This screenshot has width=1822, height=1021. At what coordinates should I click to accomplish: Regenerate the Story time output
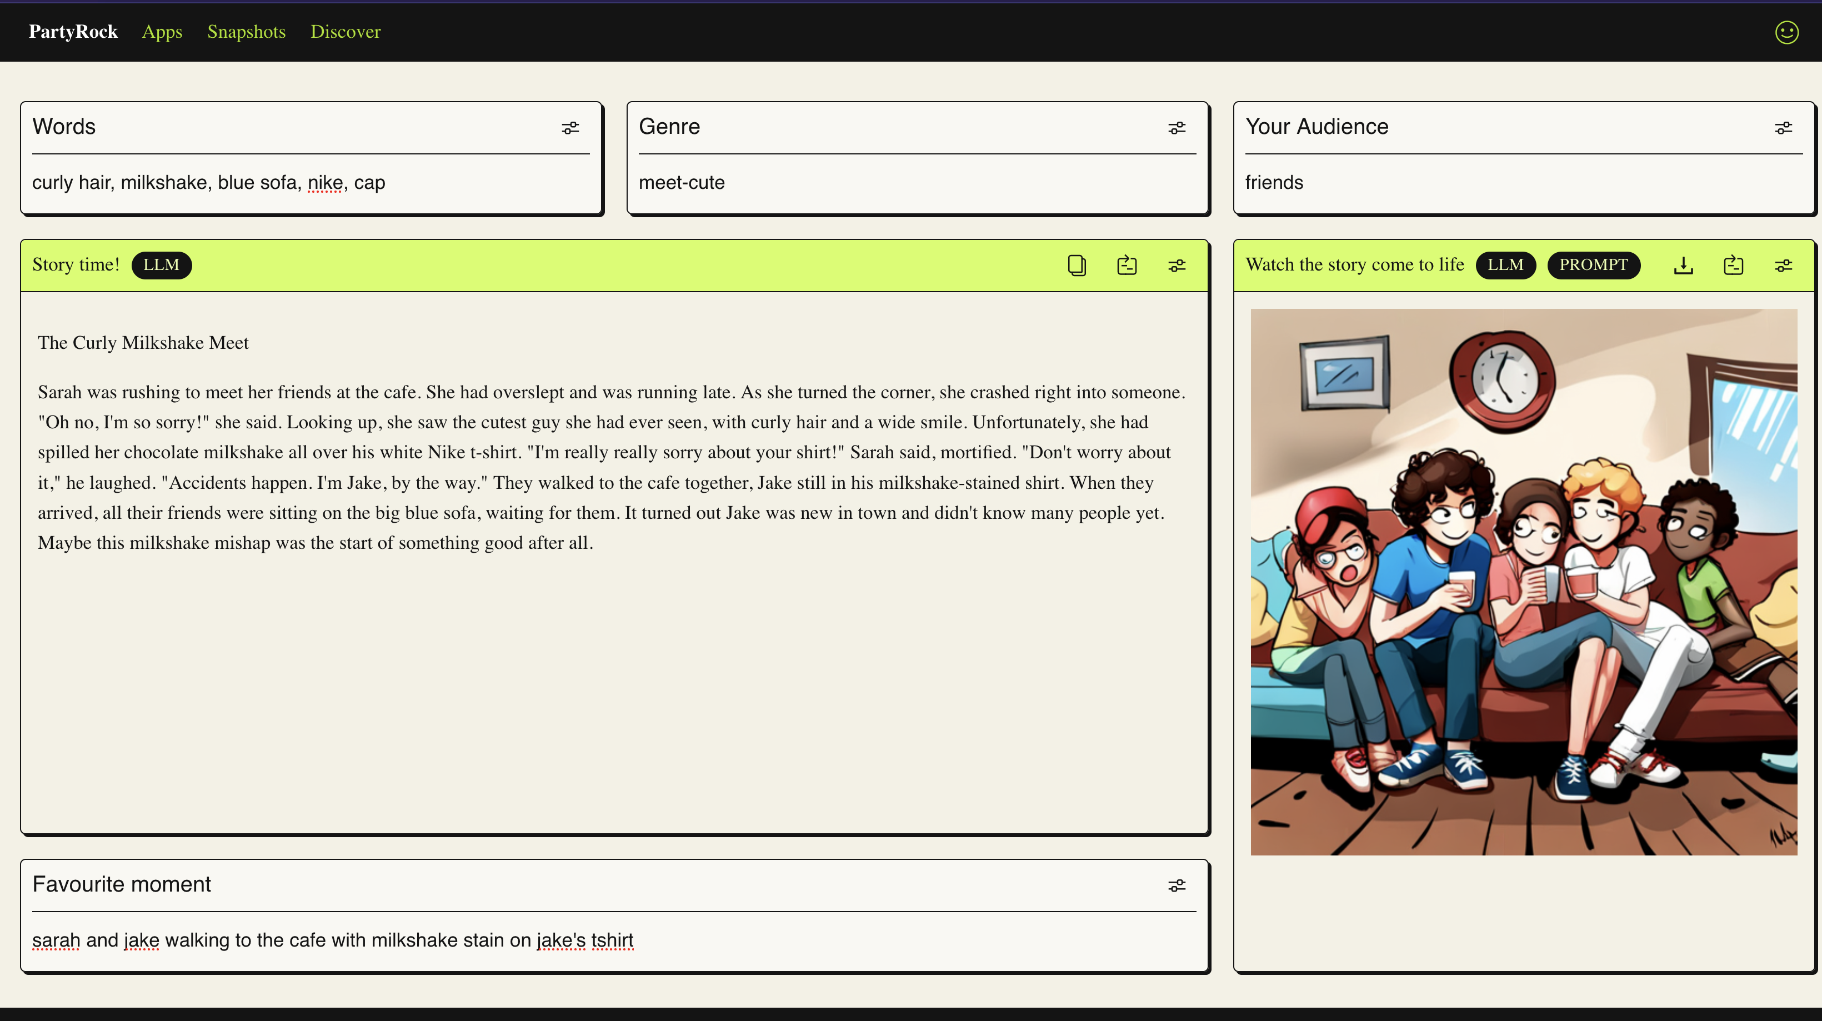1127,265
